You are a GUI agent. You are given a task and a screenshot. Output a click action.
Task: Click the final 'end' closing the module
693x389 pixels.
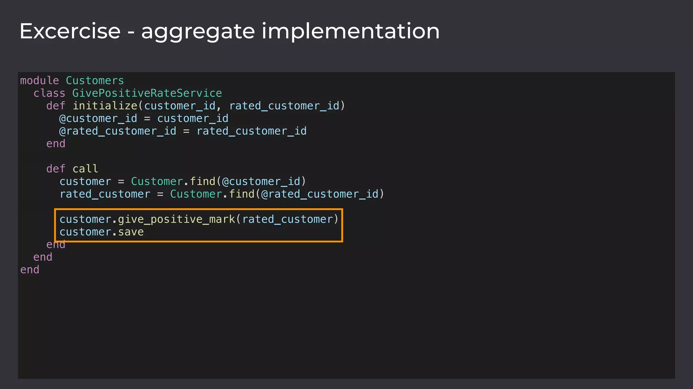[30, 270]
